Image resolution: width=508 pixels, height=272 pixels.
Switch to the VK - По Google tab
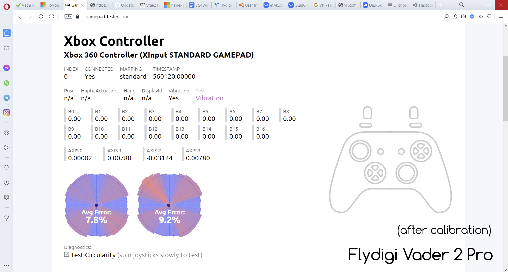323,5
